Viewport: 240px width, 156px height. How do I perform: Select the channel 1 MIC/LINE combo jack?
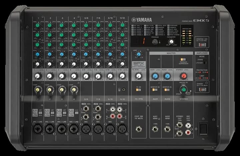point(37,129)
